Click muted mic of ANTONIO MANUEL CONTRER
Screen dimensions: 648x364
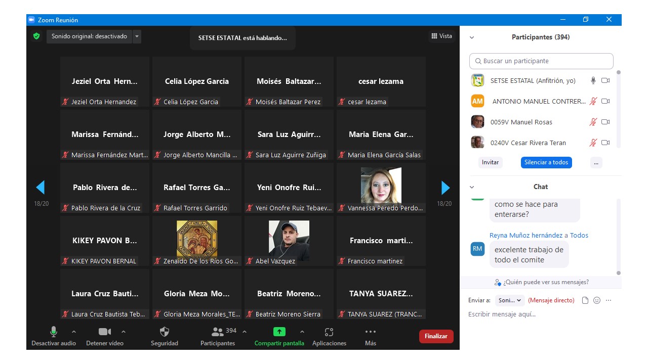point(593,101)
